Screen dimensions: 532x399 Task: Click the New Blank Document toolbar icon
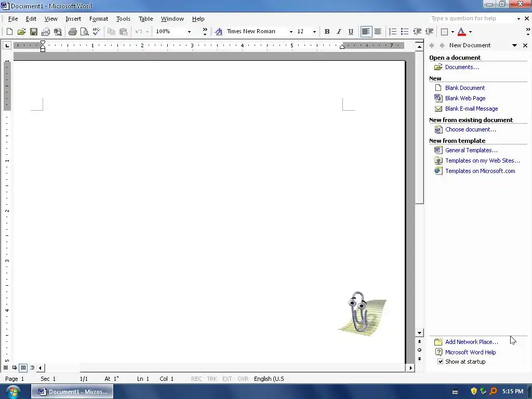point(9,32)
